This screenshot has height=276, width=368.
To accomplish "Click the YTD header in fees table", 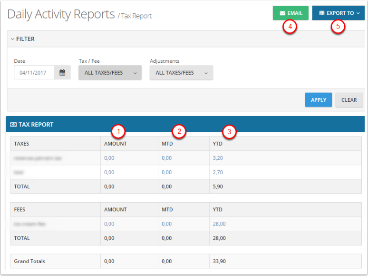I will click(218, 209).
